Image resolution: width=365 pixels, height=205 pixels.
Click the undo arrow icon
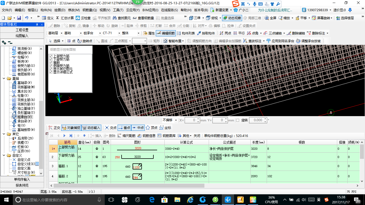pyautogui.click(x=27, y=18)
